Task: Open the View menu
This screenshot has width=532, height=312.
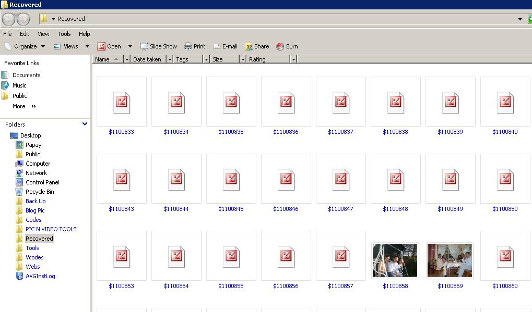Action: tap(43, 34)
